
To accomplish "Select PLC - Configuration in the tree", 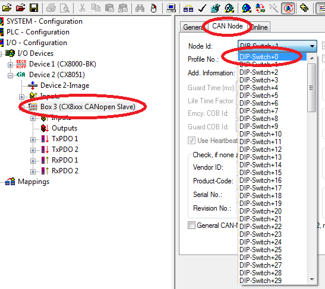I will click(38, 32).
